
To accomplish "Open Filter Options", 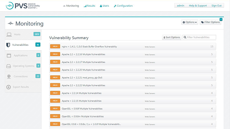I will [x=210, y=22].
